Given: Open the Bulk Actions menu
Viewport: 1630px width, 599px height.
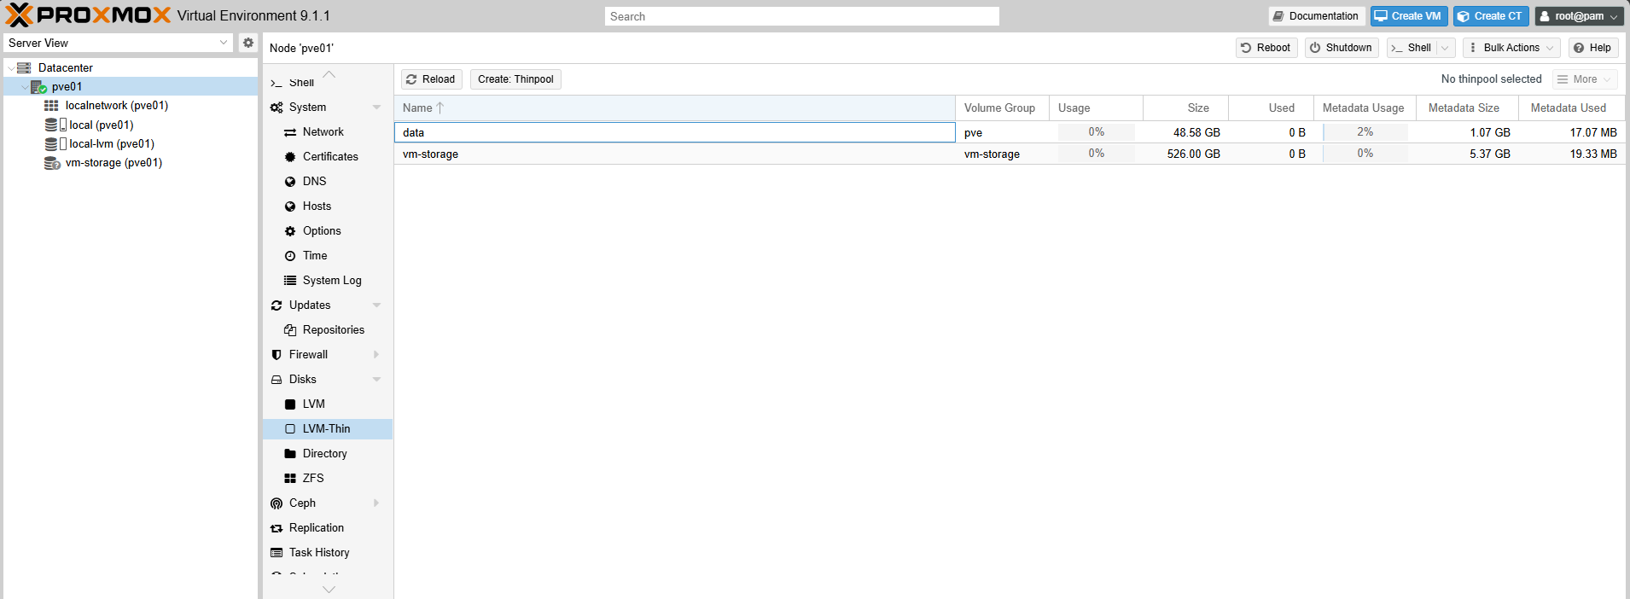Looking at the screenshot, I should pos(1511,48).
